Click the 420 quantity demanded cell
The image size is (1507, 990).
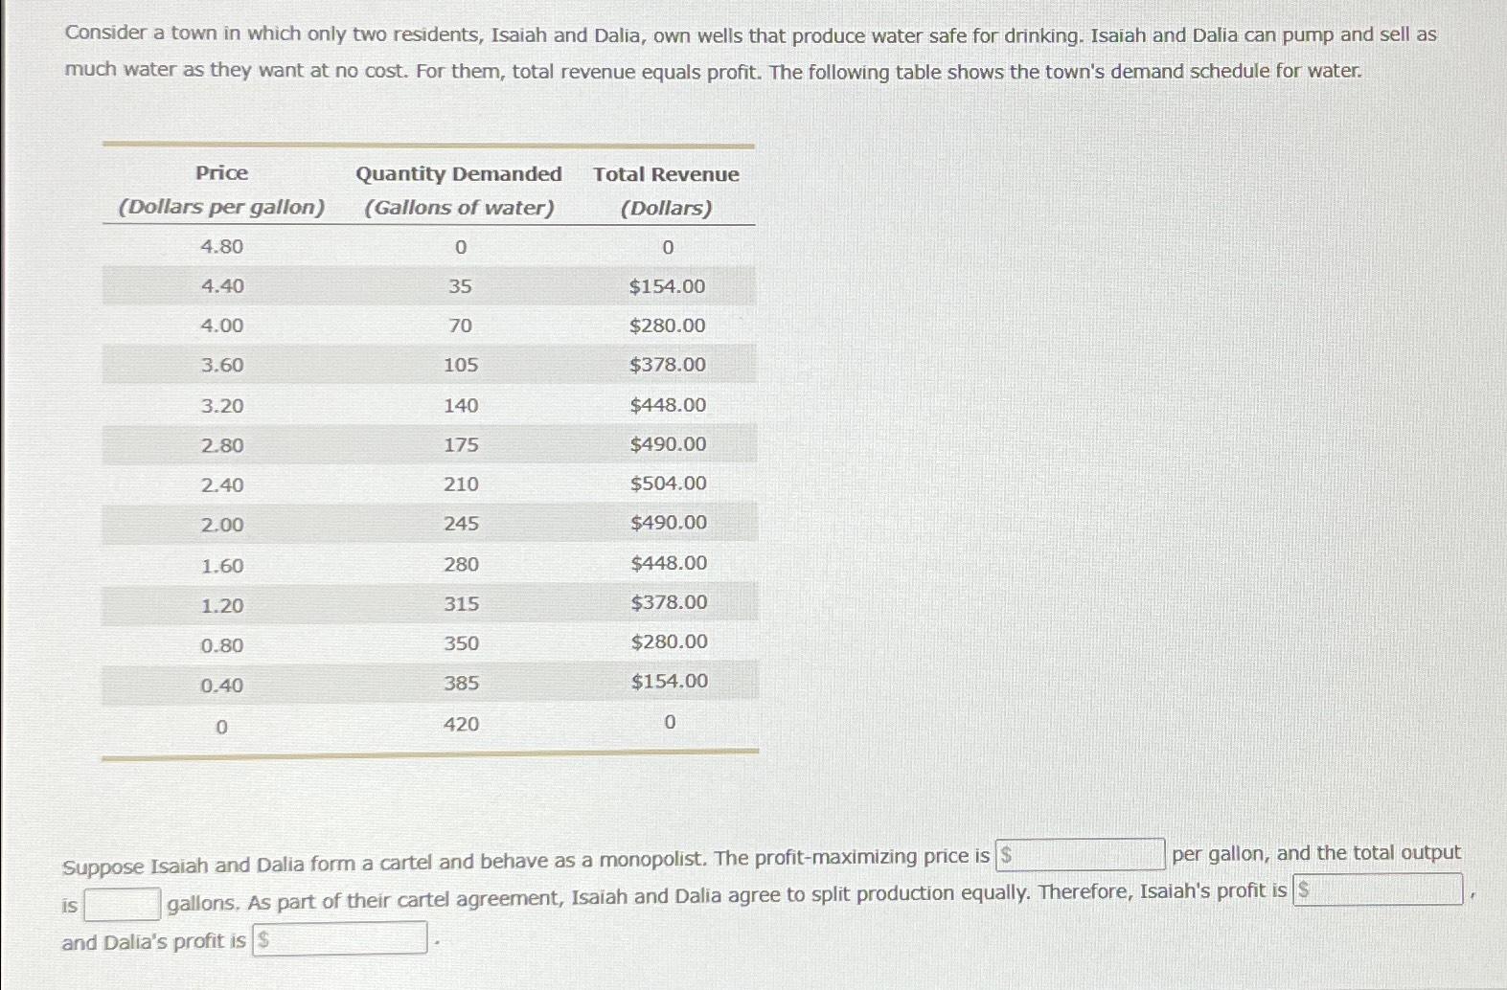461,725
